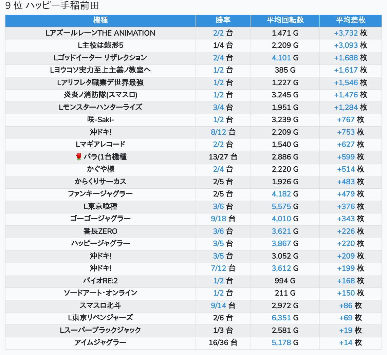Open the 4,101 average spins link
The height and width of the screenshot is (355, 387).
coord(281,58)
